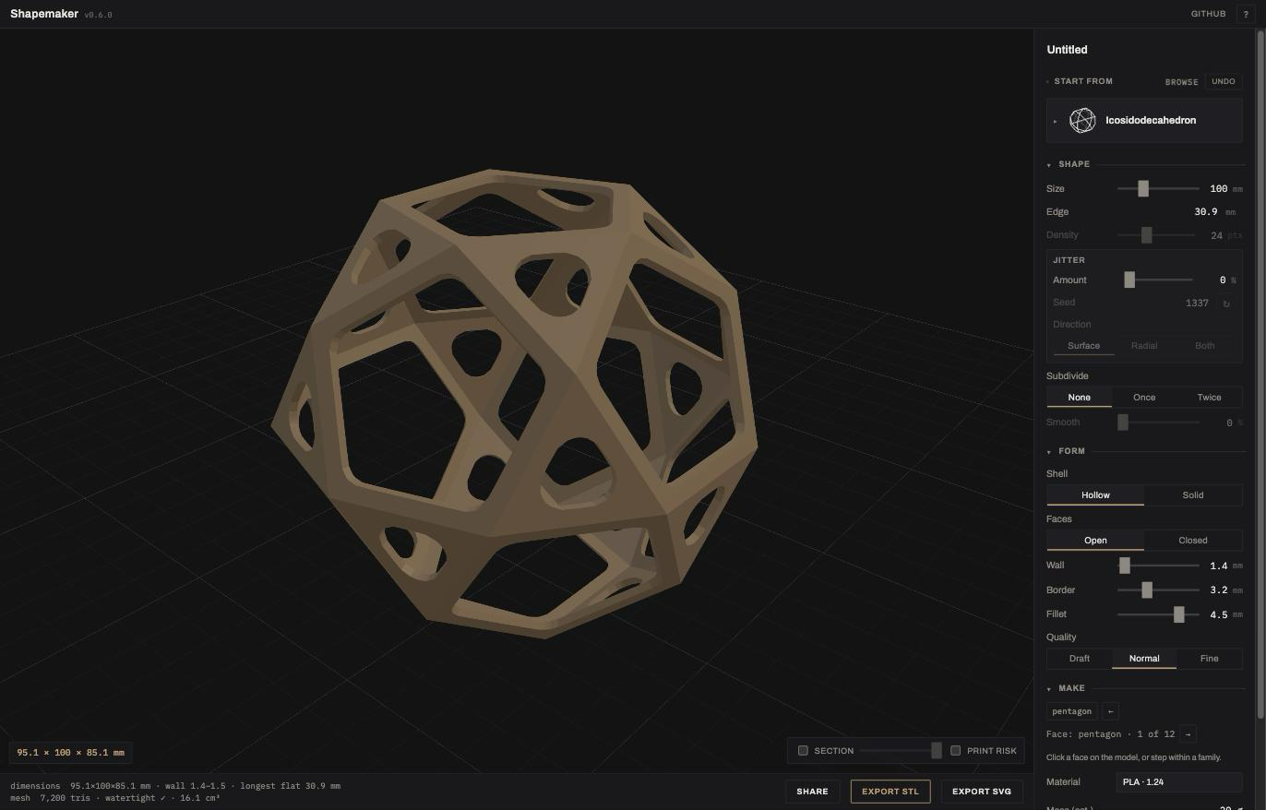Collapse the FORM section

(1049, 451)
